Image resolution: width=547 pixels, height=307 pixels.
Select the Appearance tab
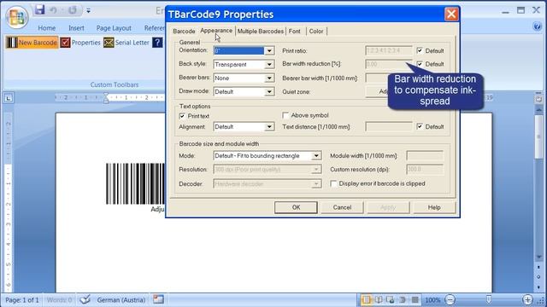tap(216, 31)
